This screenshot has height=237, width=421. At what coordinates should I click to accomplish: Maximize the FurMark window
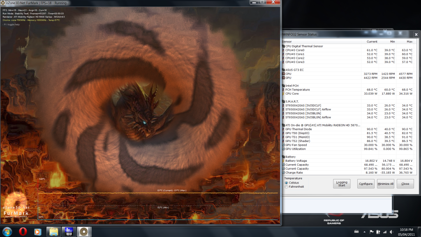coord(262,2)
